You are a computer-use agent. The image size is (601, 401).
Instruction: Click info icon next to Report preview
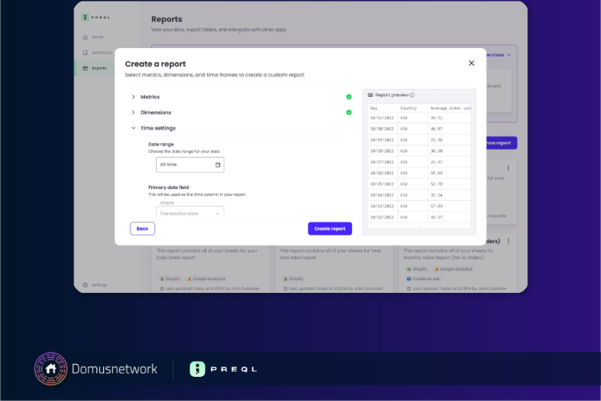tap(412, 95)
